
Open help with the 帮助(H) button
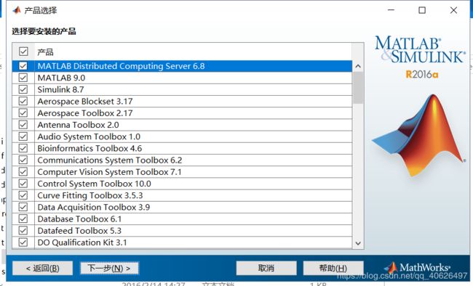point(333,268)
